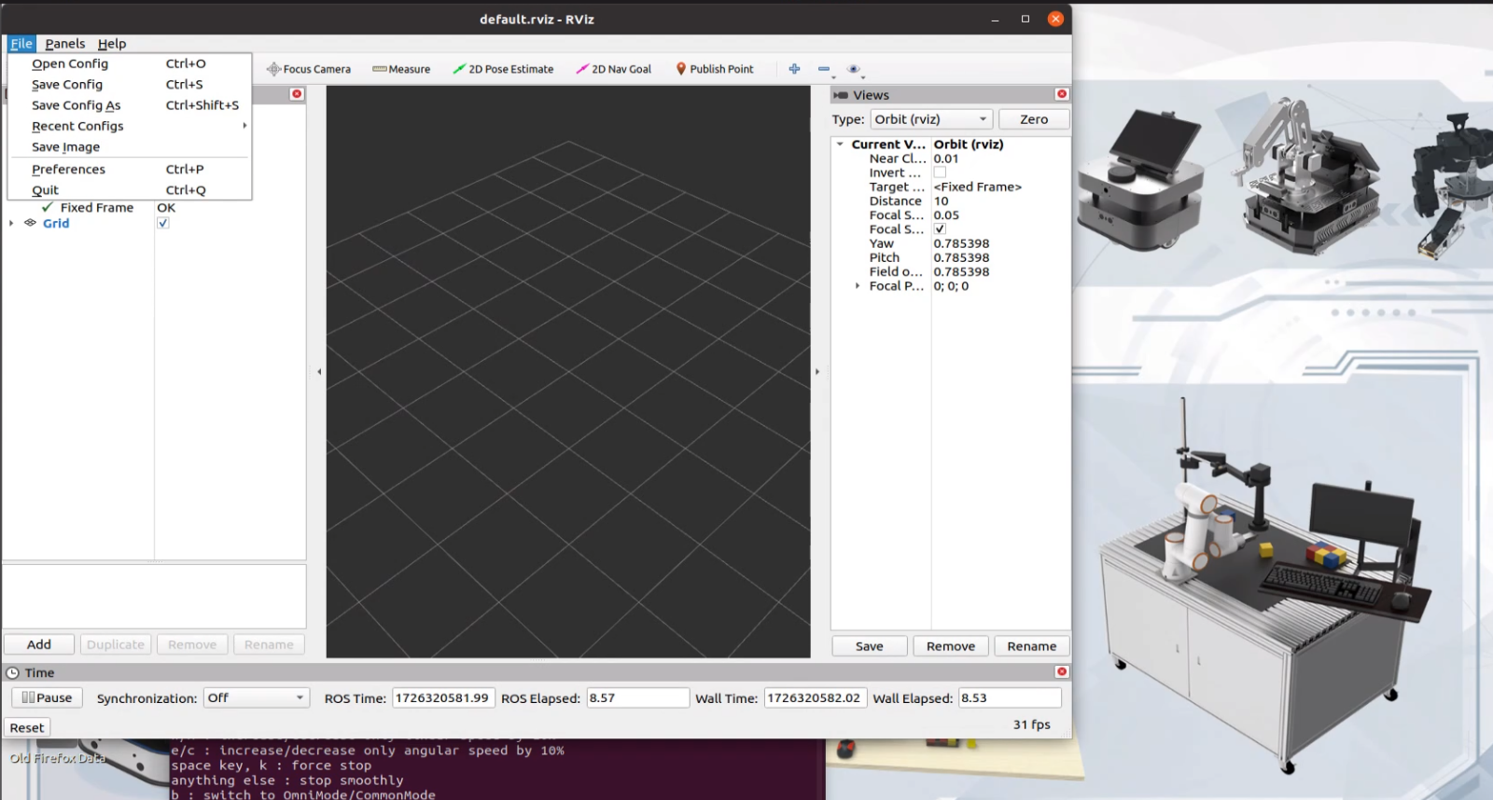Collapse right panel with arrow handle

point(817,371)
